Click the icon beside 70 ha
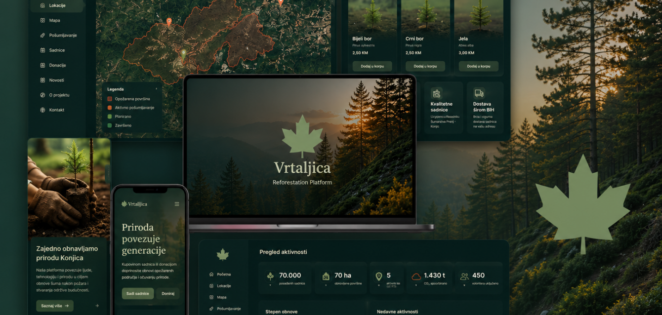This screenshot has width=662, height=315. [x=326, y=276]
